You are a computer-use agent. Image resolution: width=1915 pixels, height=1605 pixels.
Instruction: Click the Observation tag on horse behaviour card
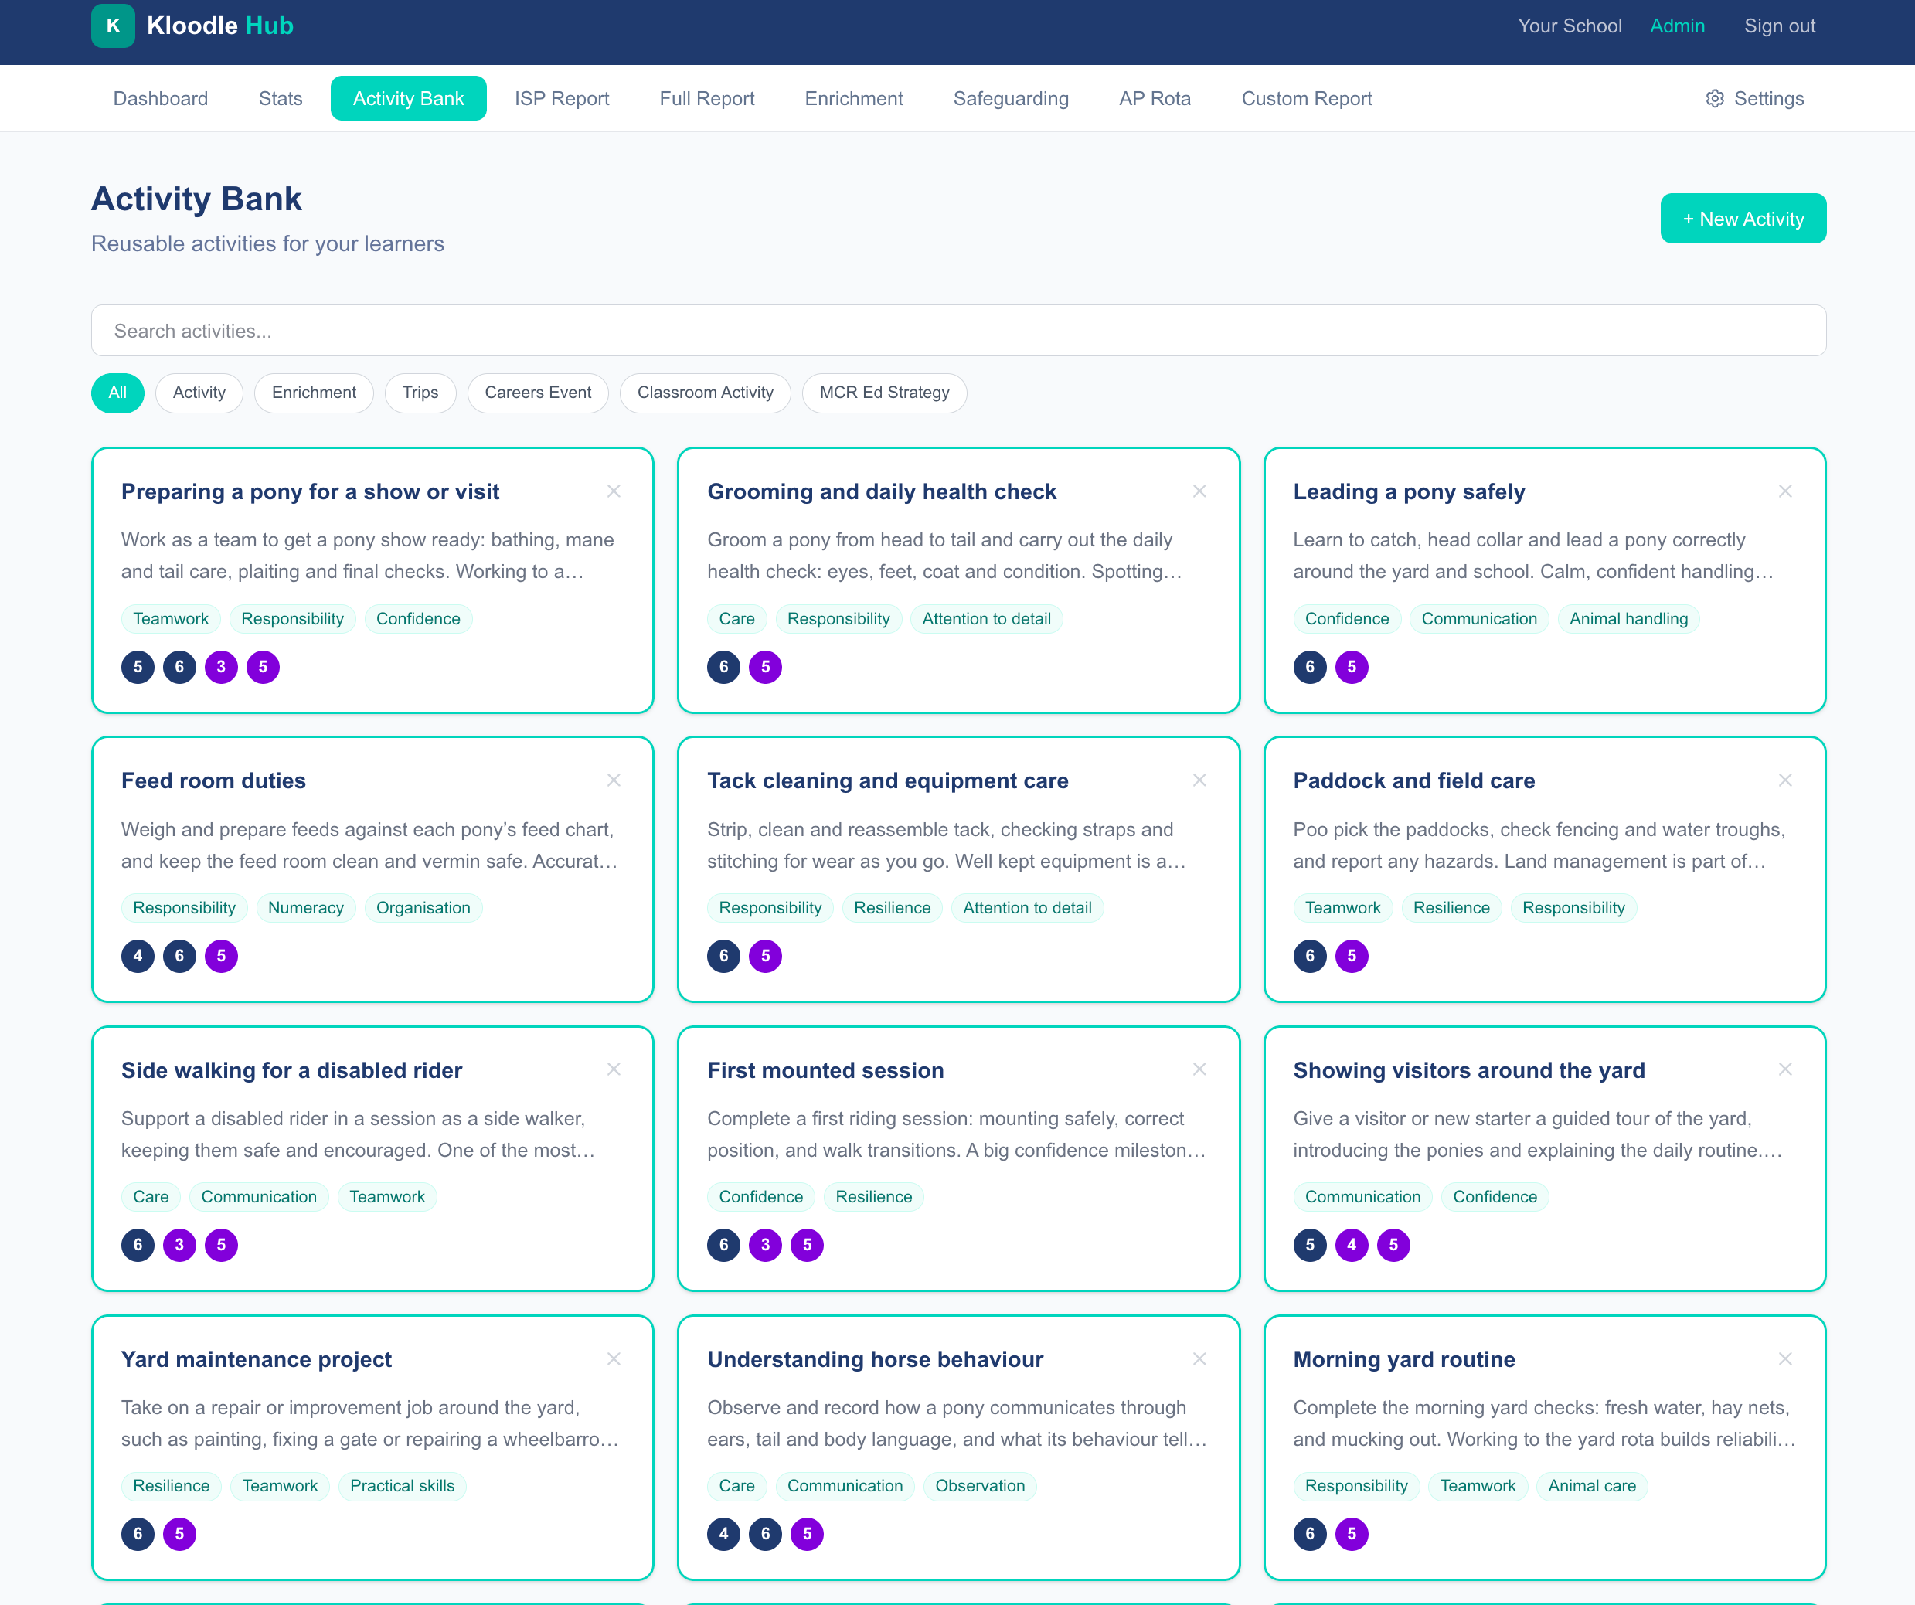click(980, 1487)
